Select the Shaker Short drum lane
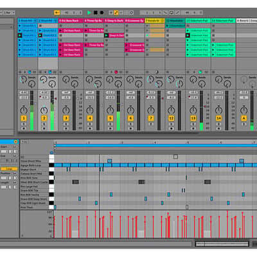 click(35, 170)
